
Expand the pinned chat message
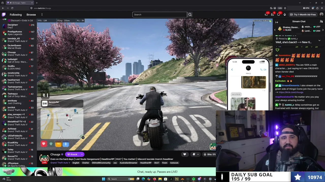tap(319, 40)
